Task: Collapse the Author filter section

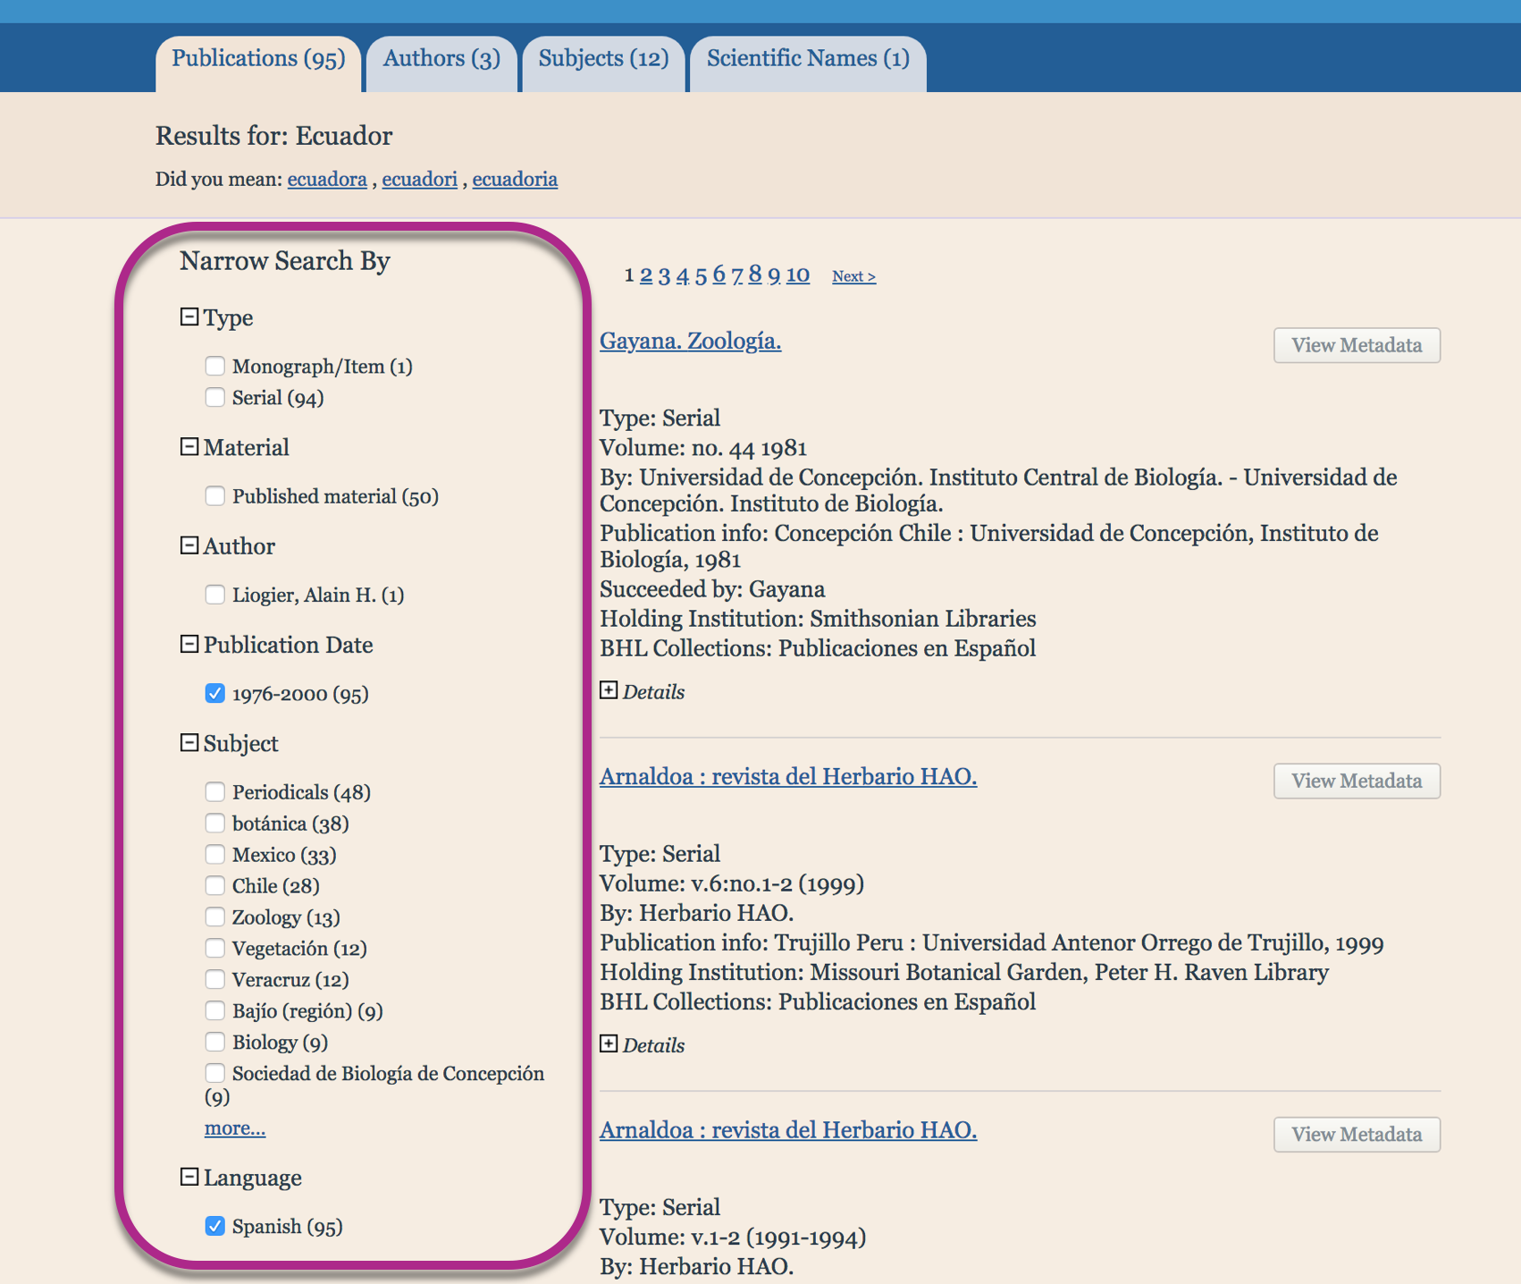Action: [x=189, y=545]
